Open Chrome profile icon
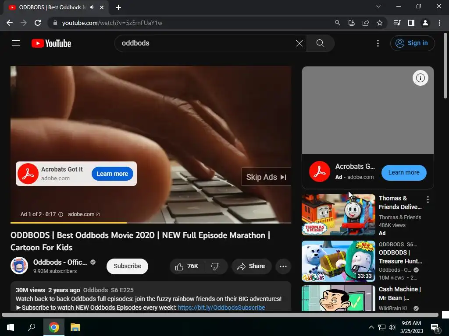Screen dimensions: 449x336 (425, 23)
